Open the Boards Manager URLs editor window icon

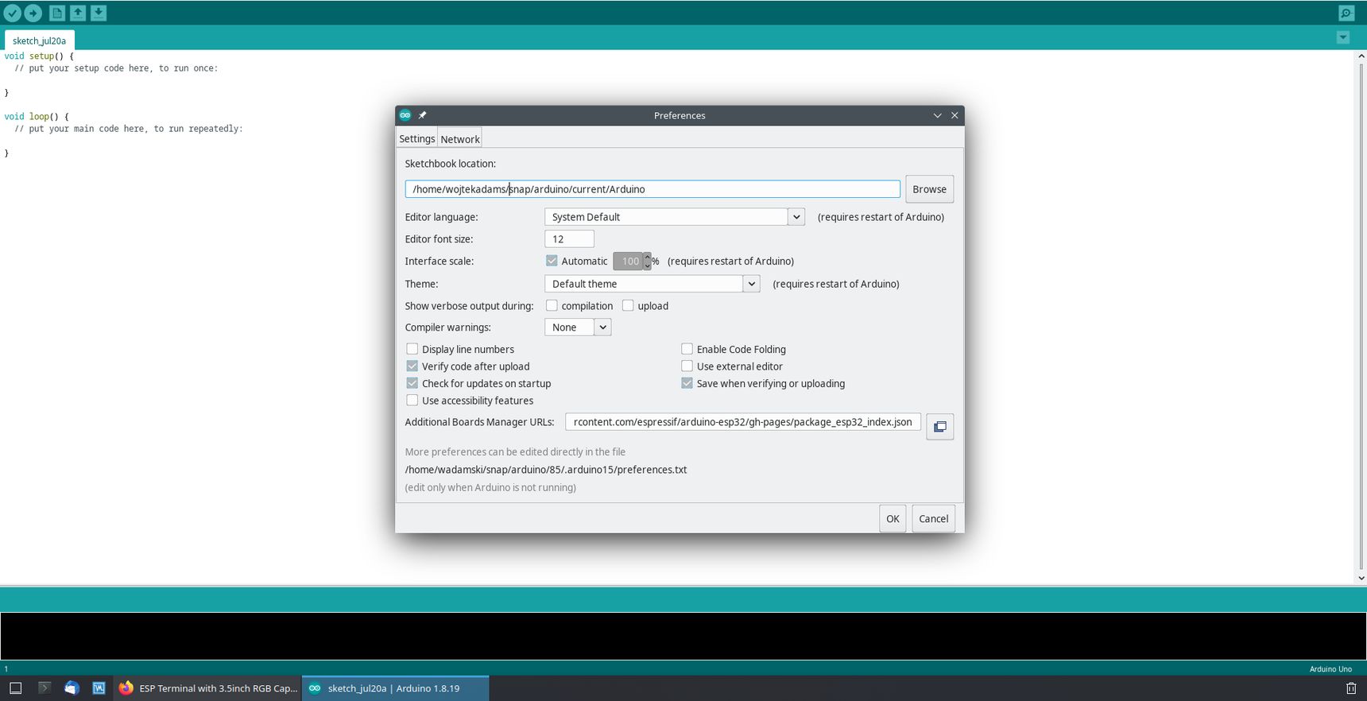click(939, 427)
